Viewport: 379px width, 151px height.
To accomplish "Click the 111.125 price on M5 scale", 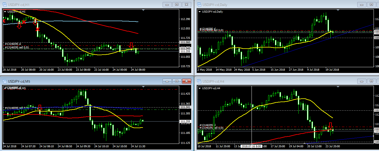I will (185, 142).
